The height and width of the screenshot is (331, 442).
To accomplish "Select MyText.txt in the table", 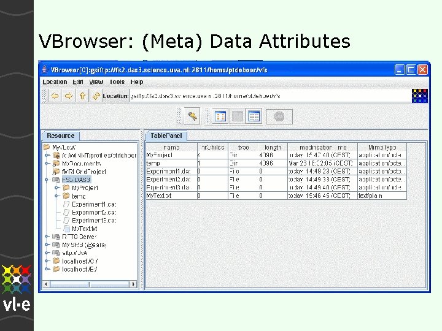I will click(x=276, y=196).
